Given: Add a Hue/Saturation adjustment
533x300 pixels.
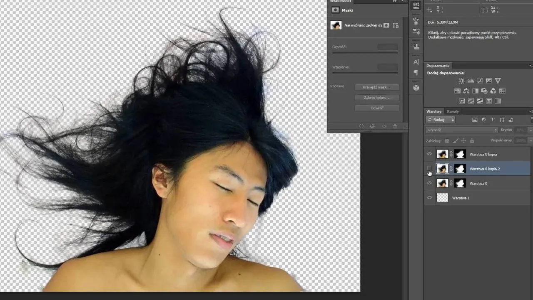Looking at the screenshot, I should tap(457, 91).
